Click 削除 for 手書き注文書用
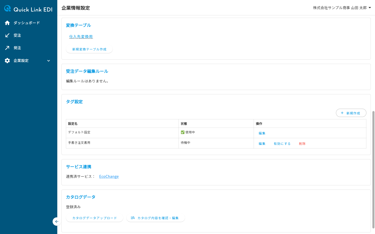375x234 pixels. point(302,144)
